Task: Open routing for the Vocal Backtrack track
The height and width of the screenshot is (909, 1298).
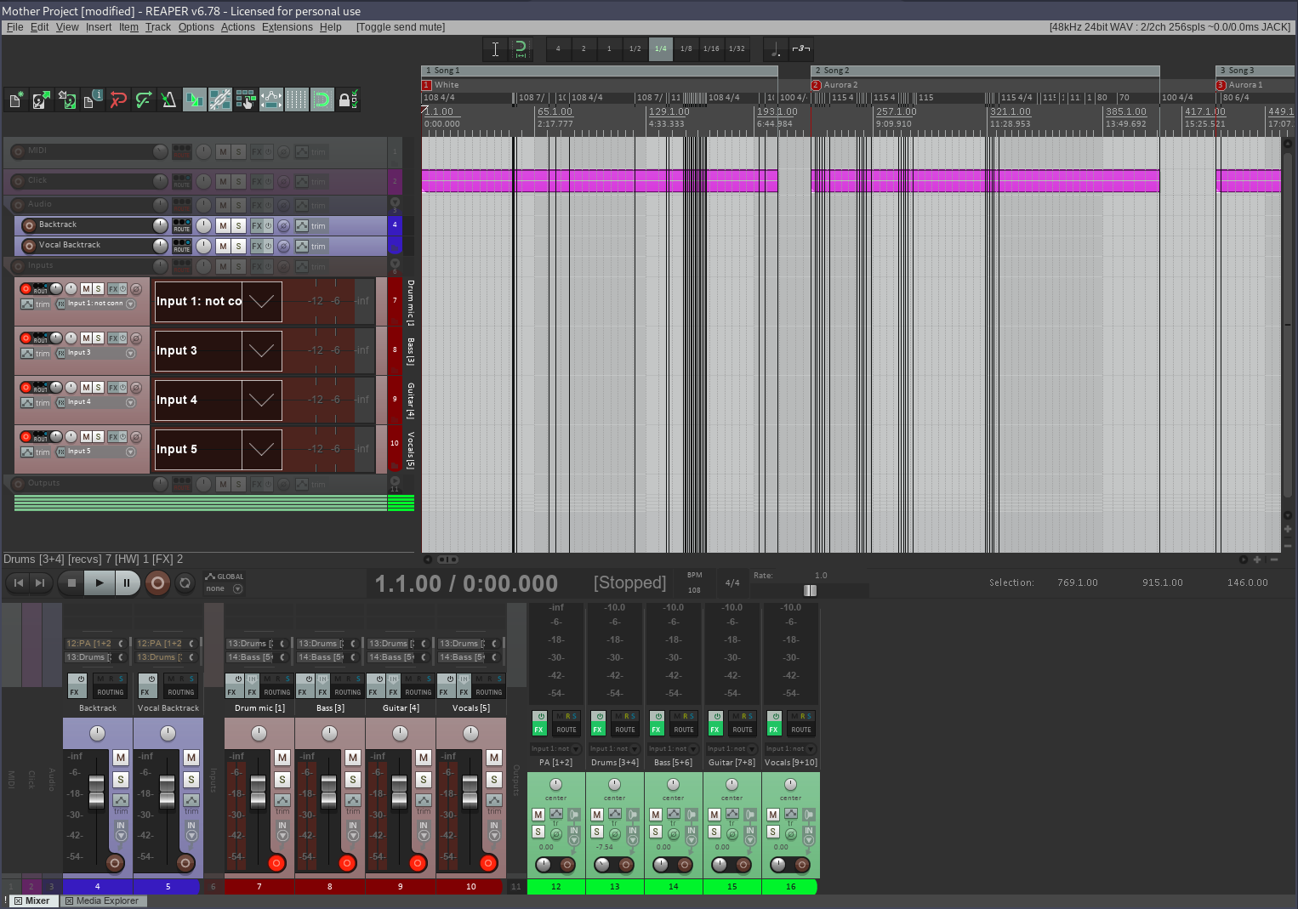Action: pyautogui.click(x=182, y=246)
